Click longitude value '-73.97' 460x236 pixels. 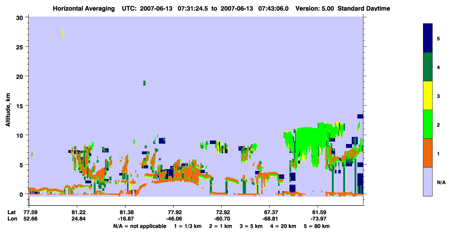[318, 219]
